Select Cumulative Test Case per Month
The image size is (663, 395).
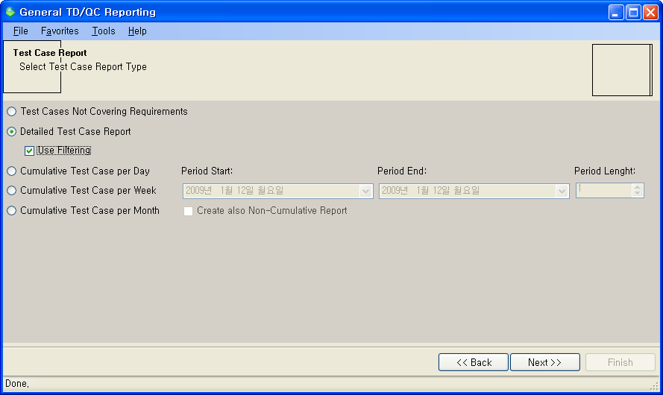click(84, 210)
